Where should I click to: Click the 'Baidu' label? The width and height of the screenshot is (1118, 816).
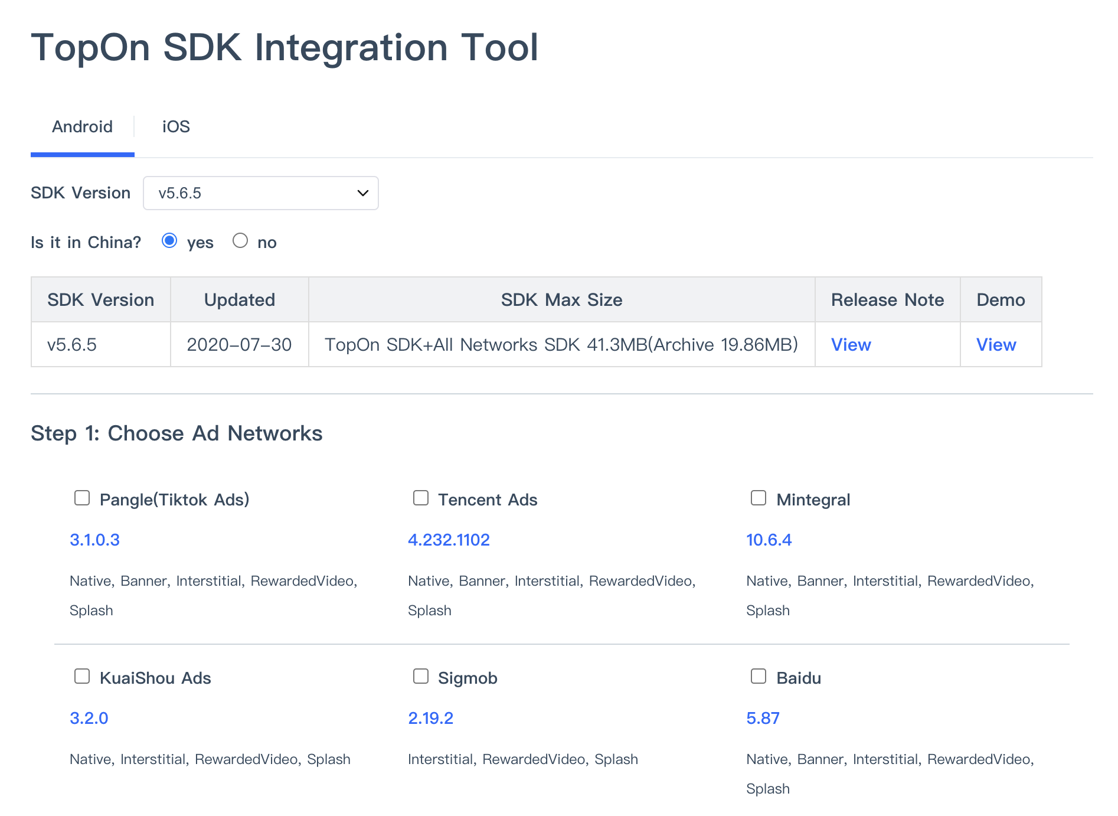coord(799,678)
